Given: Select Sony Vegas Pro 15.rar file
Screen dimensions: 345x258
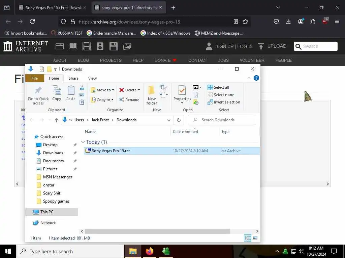Looking at the screenshot, I should [171, 151].
